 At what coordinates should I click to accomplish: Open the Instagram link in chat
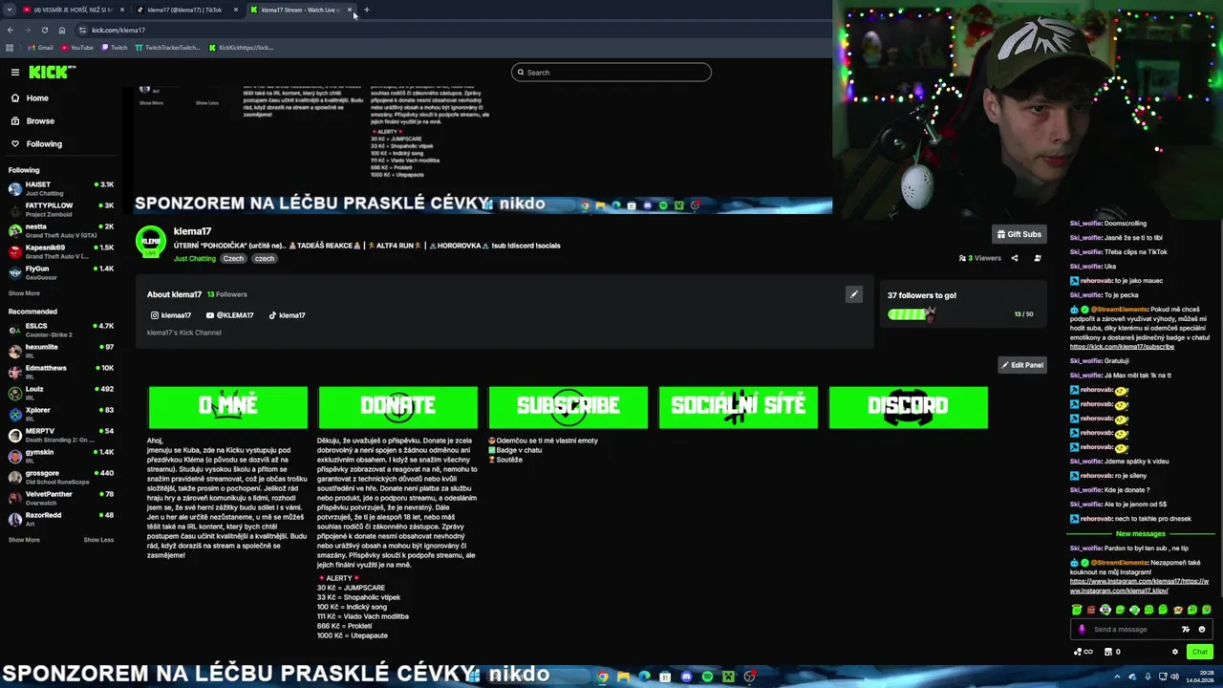(1139, 586)
